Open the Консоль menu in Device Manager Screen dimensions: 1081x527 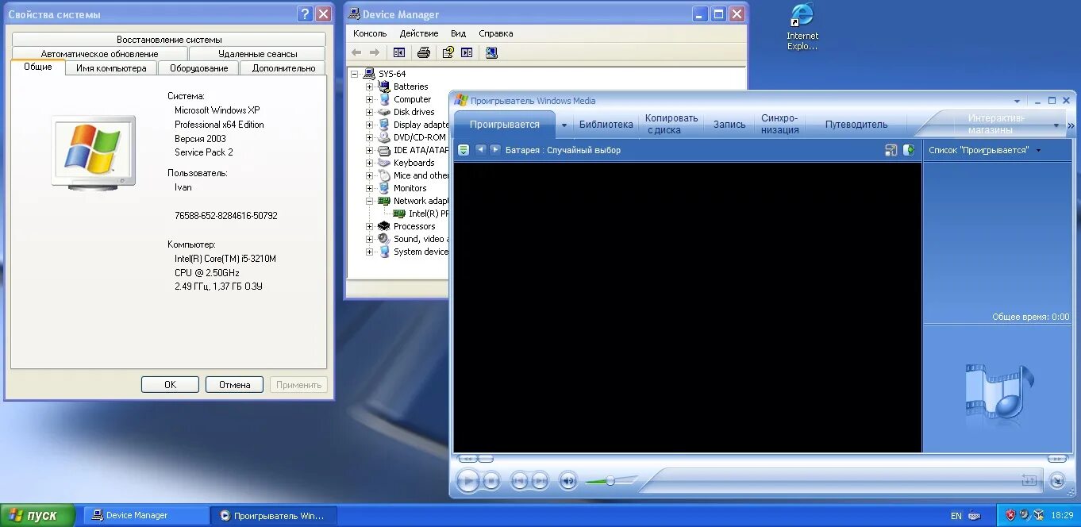pyautogui.click(x=370, y=33)
